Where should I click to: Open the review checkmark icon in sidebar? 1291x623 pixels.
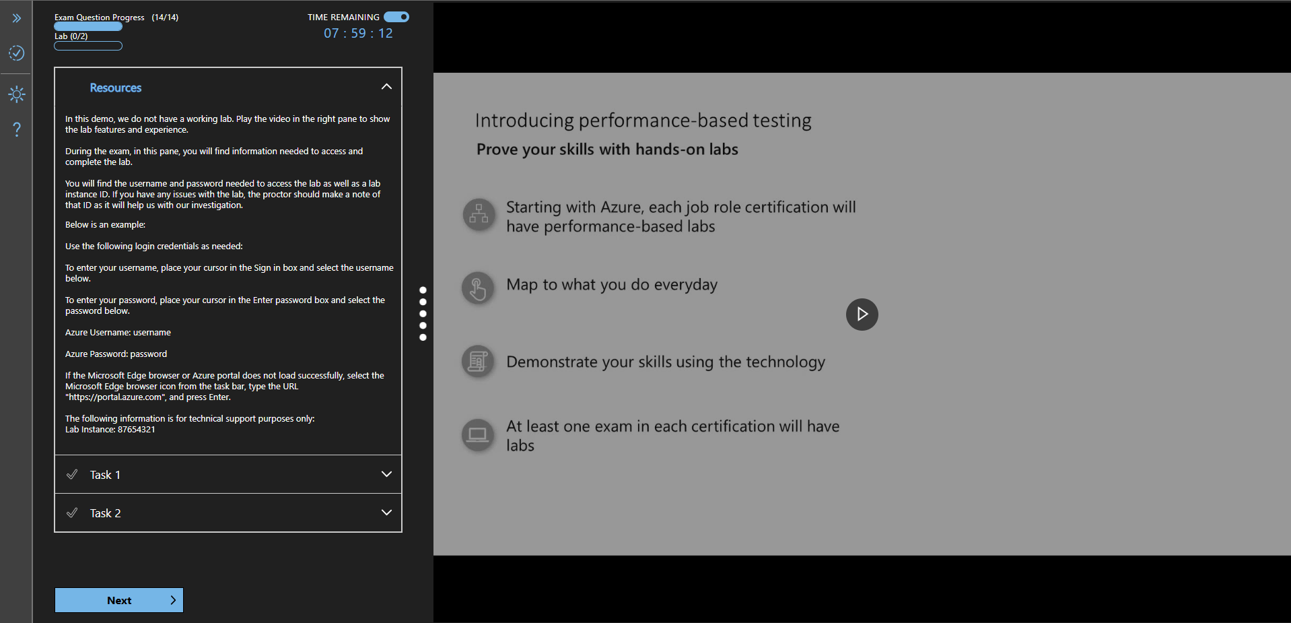point(17,53)
